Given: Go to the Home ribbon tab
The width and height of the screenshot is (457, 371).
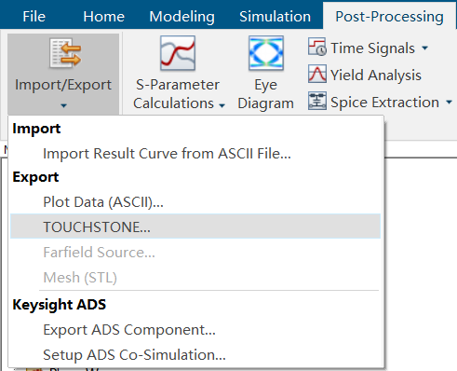Looking at the screenshot, I should pyautogui.click(x=103, y=17).
